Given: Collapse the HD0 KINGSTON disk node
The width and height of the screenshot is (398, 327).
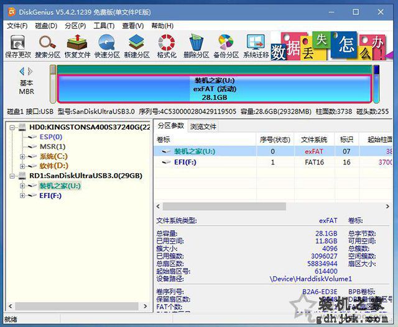Looking at the screenshot, I should pyautogui.click(x=12, y=127).
